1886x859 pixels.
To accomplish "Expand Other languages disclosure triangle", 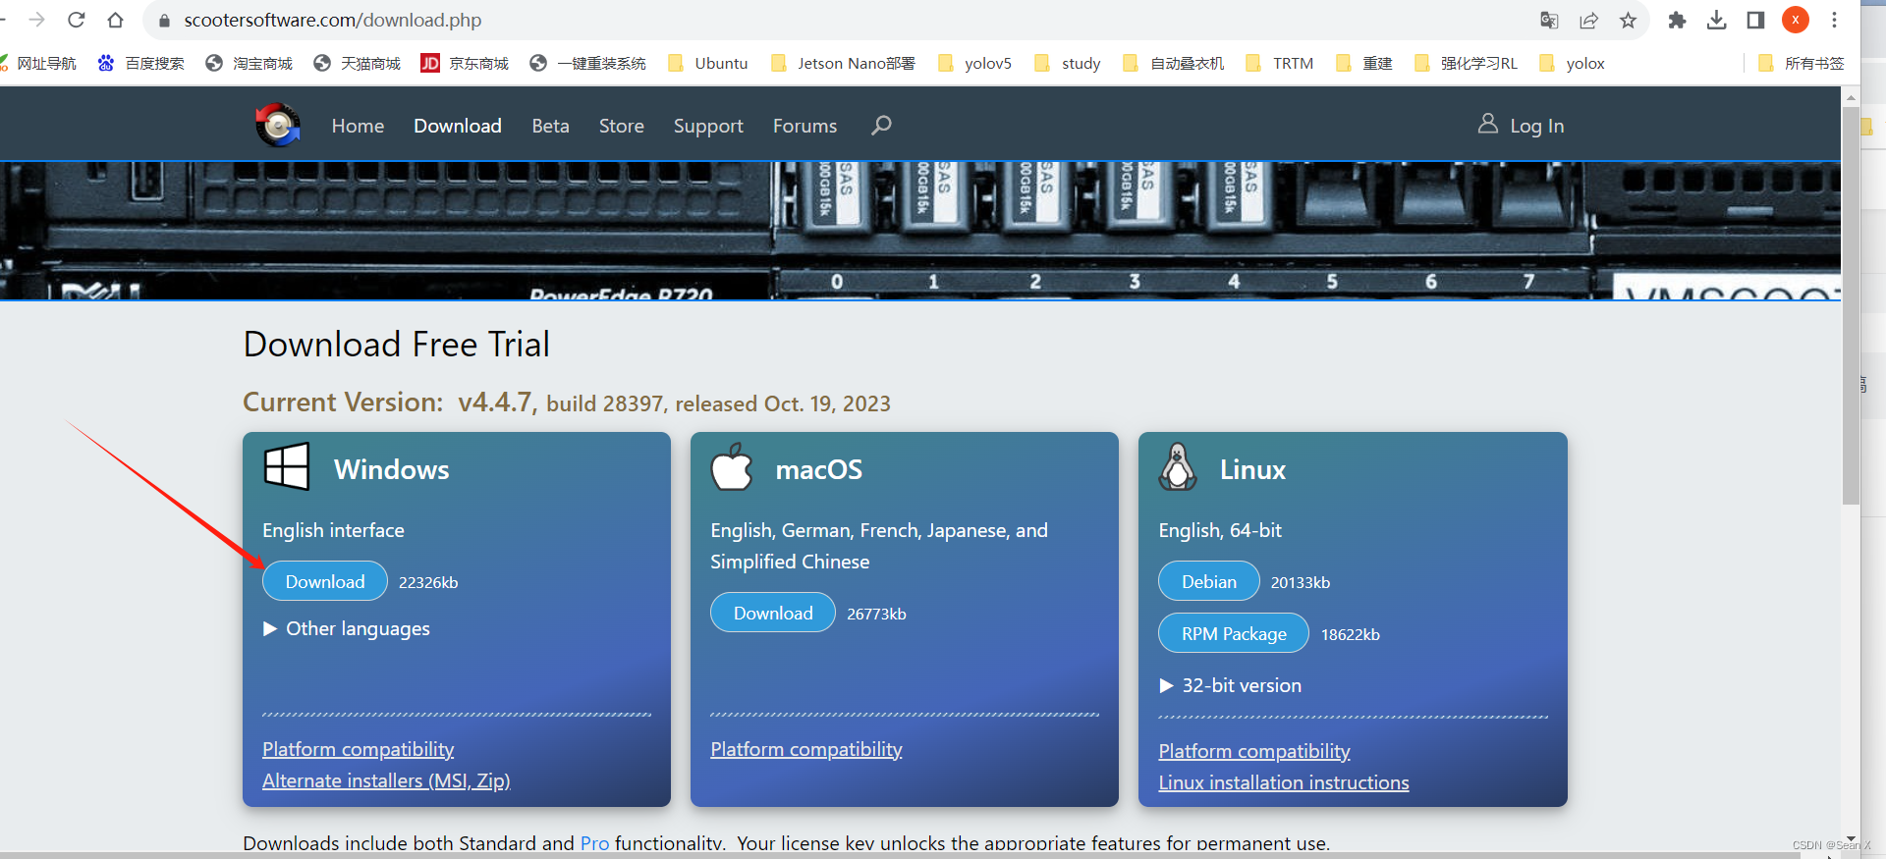I will point(270,628).
